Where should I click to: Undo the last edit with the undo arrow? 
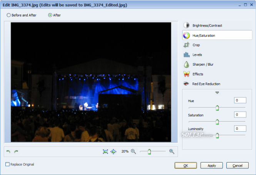coord(8,152)
